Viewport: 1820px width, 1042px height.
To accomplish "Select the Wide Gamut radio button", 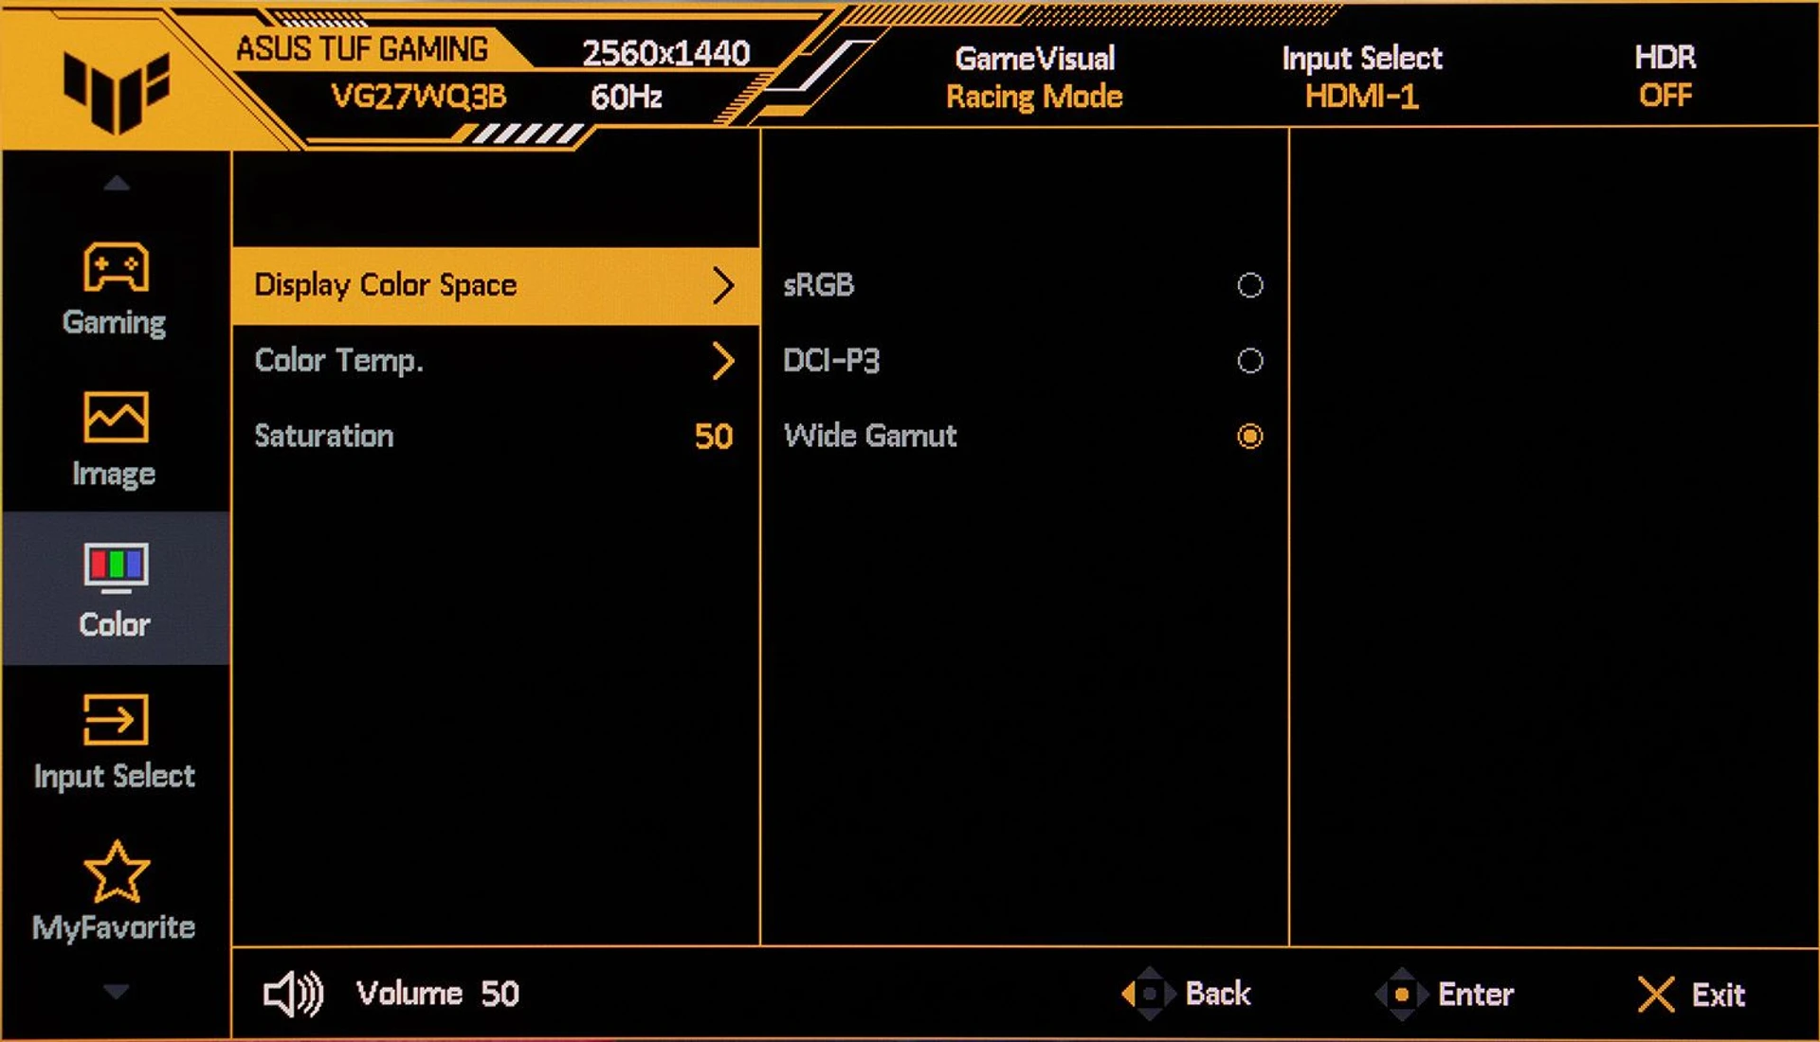I will click(x=1250, y=436).
